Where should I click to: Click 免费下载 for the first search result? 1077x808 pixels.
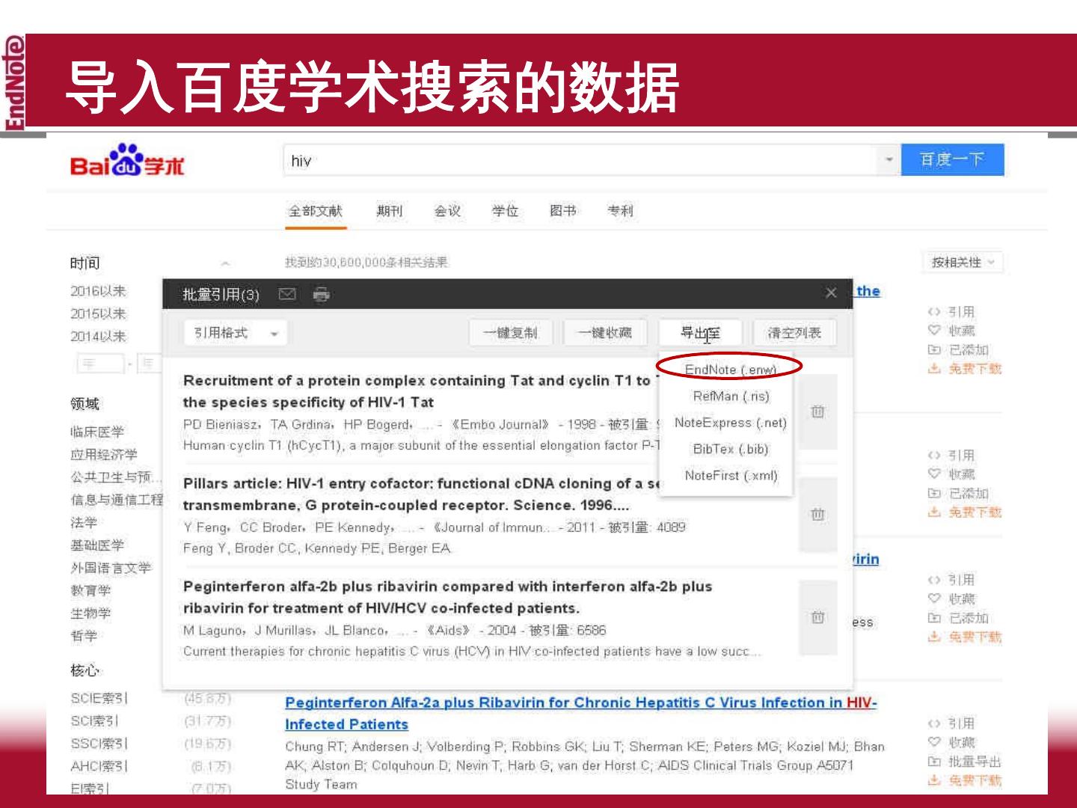coord(965,369)
